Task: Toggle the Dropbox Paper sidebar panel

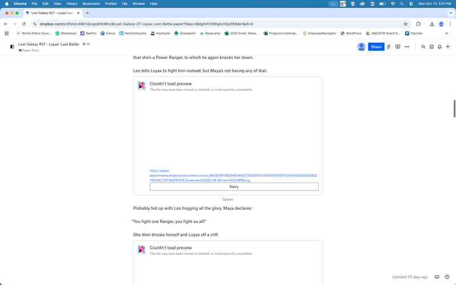Action: point(12,47)
